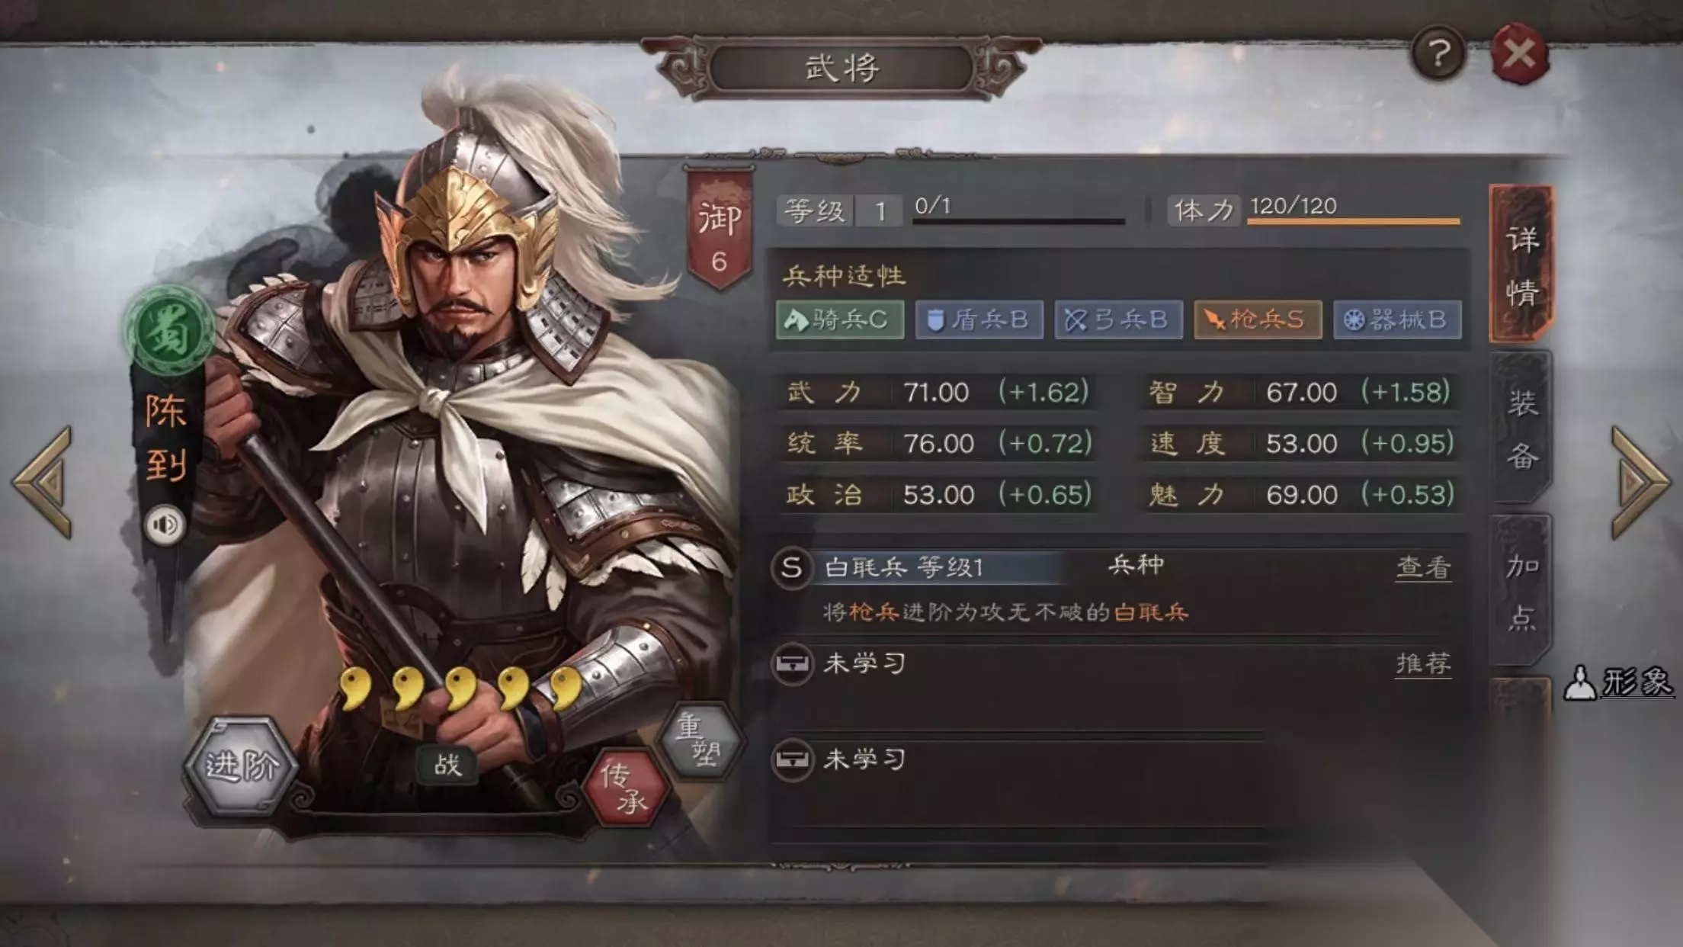Select the 骑兵C troop aptitude badge
The height and width of the screenshot is (947, 1683).
point(839,319)
